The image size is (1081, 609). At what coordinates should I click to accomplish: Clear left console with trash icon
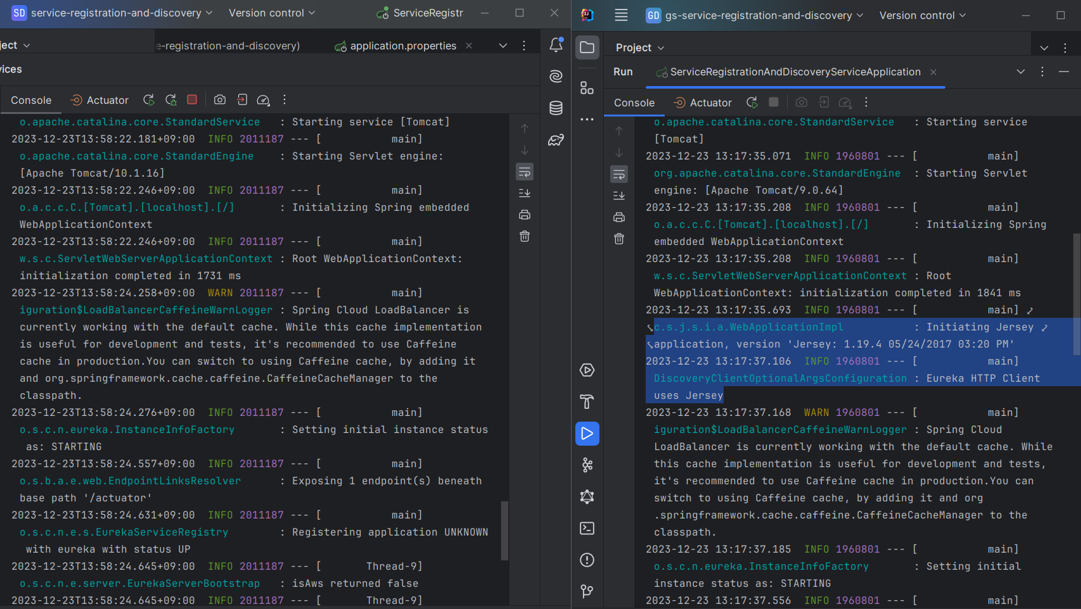point(525,236)
